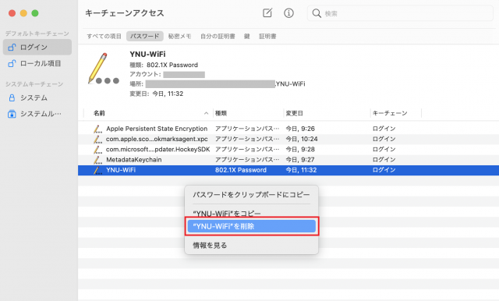The width and height of the screenshot is (499, 301).
Task: Switch to 自分の証明書 tab
Action: [218, 37]
